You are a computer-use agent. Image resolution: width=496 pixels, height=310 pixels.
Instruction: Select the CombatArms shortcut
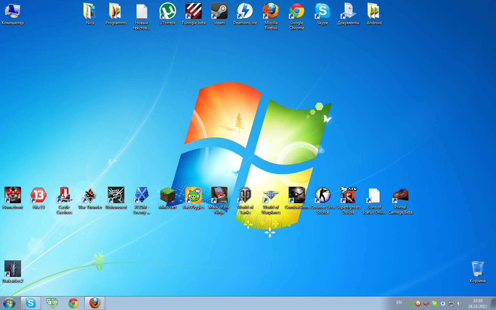coord(297,198)
